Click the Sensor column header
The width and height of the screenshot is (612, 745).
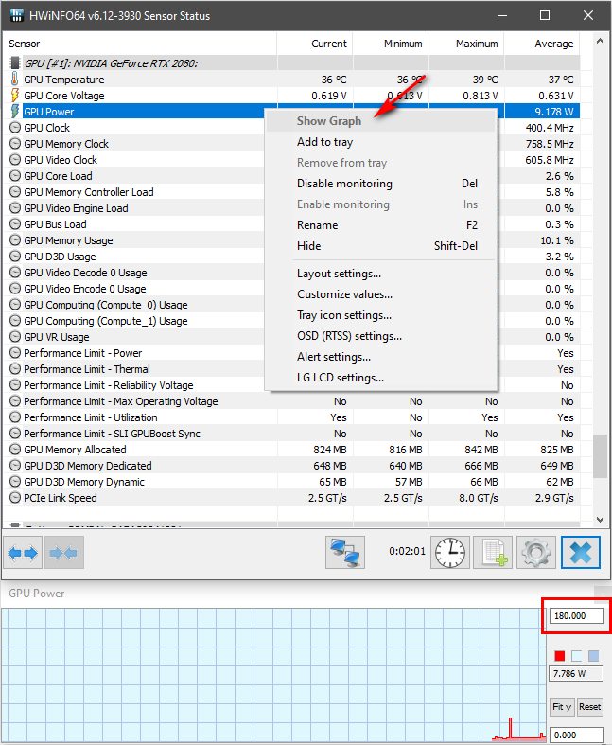click(x=140, y=44)
